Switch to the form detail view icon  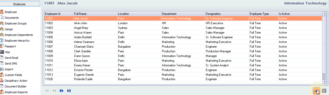coord(324,91)
